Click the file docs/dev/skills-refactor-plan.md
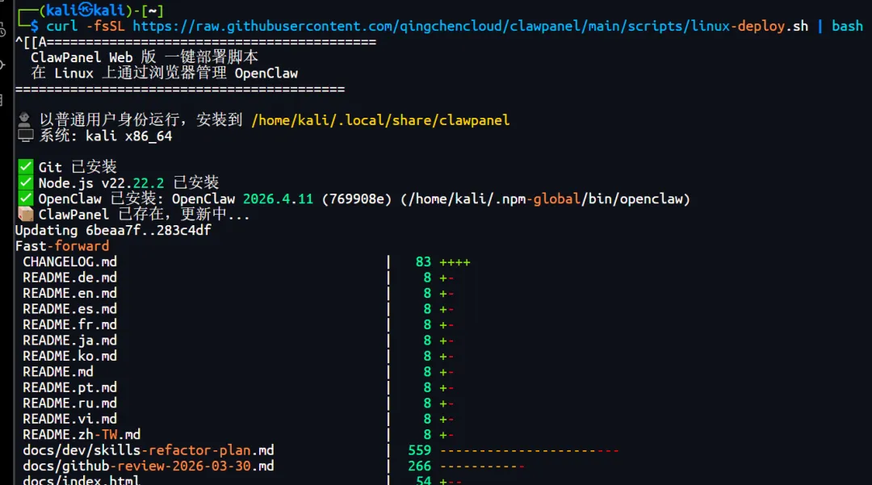 coord(149,450)
